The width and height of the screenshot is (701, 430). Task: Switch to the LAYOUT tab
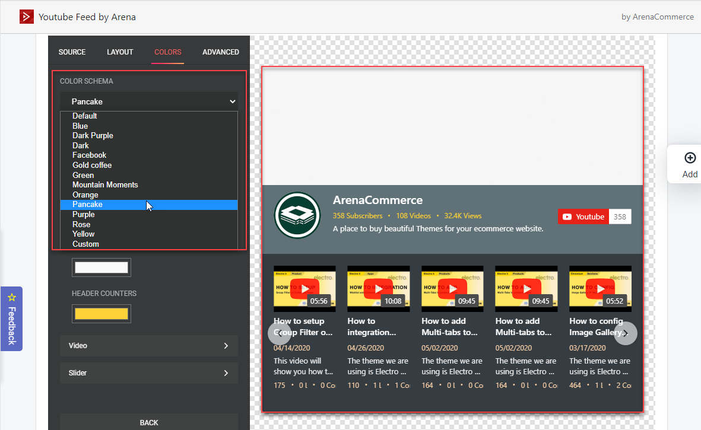point(120,52)
